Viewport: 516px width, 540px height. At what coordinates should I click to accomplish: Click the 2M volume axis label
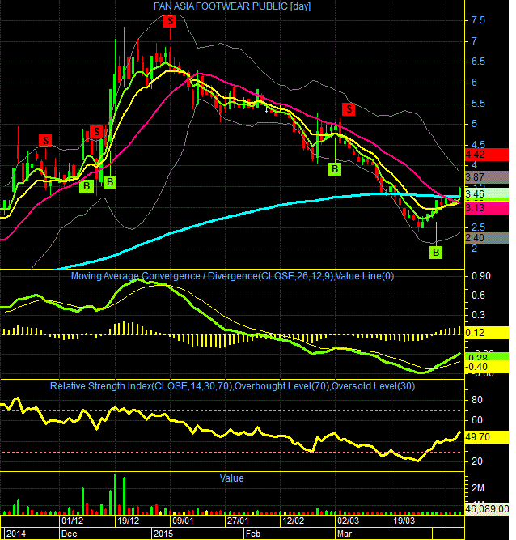478,488
